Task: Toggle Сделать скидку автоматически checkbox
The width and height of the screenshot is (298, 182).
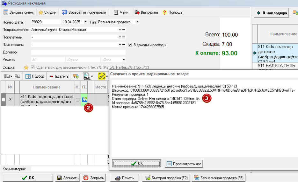Action: coord(33,67)
